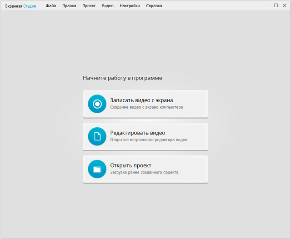Click the folder icon for opening a project
The height and width of the screenshot is (239, 291).
coord(97,169)
